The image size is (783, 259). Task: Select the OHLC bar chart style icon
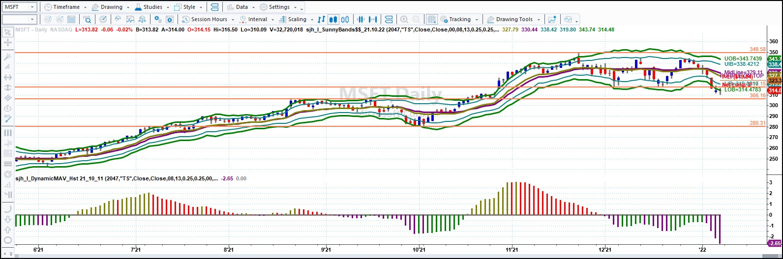tap(322, 19)
